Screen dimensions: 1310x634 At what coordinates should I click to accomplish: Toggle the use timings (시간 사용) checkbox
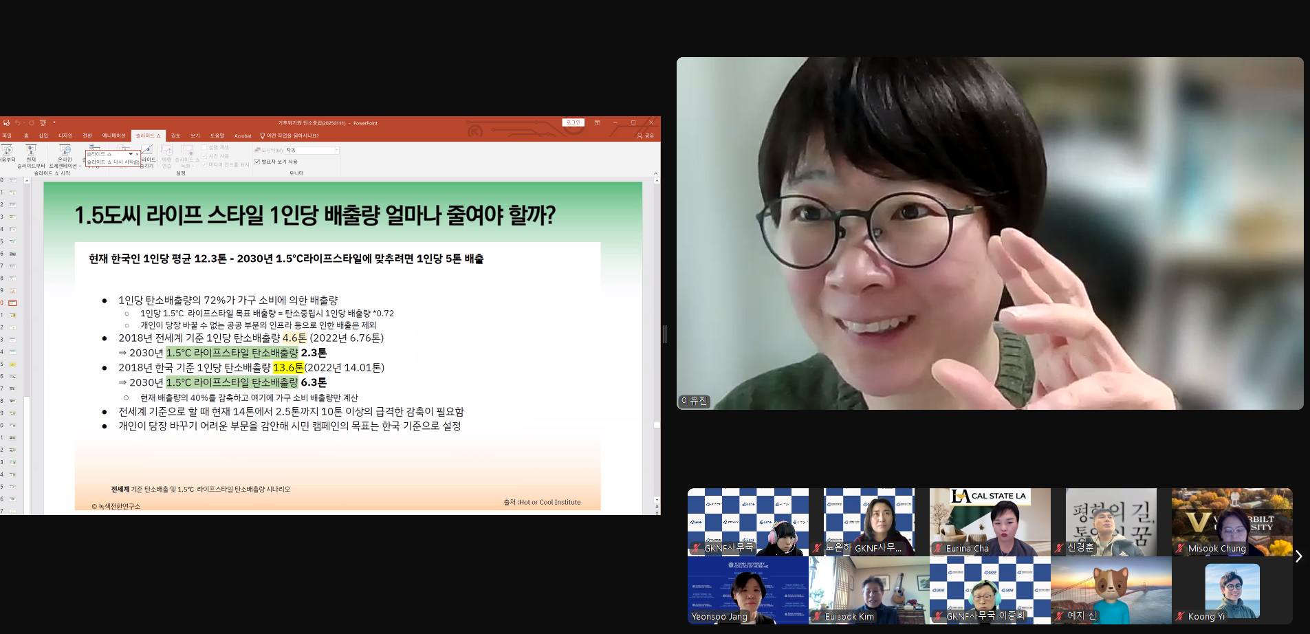pyautogui.click(x=204, y=156)
